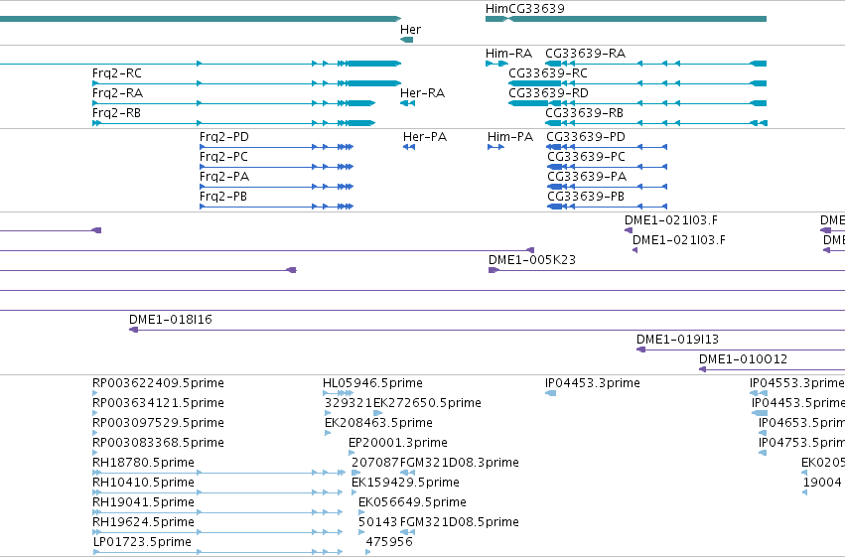Select the Frq2-RB transcript label
Image resolution: width=845 pixels, height=557 pixels.
pos(116,113)
